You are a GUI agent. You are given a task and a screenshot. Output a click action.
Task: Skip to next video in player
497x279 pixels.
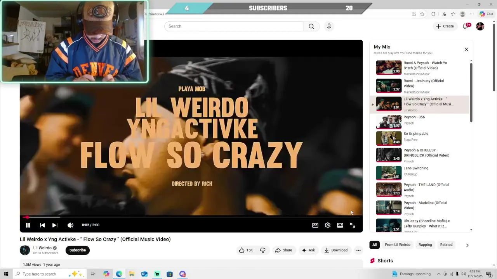(55, 225)
